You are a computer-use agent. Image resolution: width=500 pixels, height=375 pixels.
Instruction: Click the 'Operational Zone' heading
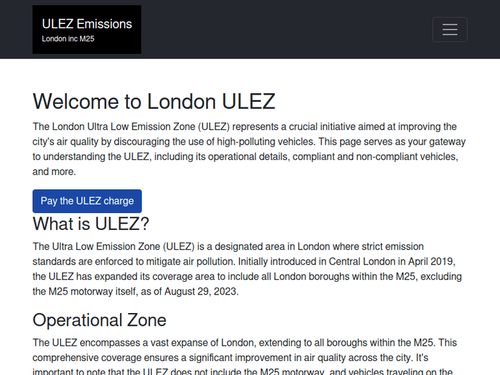99,320
